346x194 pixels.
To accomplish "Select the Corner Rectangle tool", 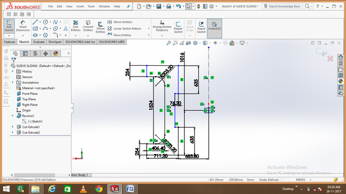I will [x=35, y=29].
